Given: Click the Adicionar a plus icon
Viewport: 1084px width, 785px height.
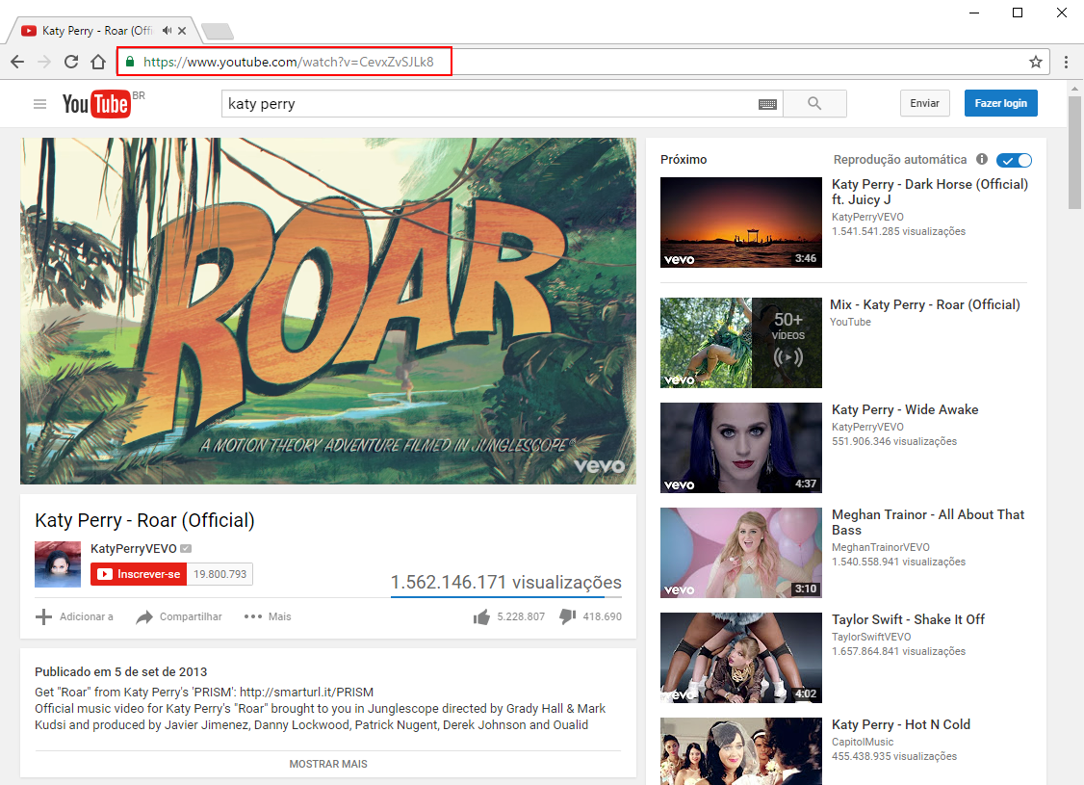Looking at the screenshot, I should [x=43, y=616].
